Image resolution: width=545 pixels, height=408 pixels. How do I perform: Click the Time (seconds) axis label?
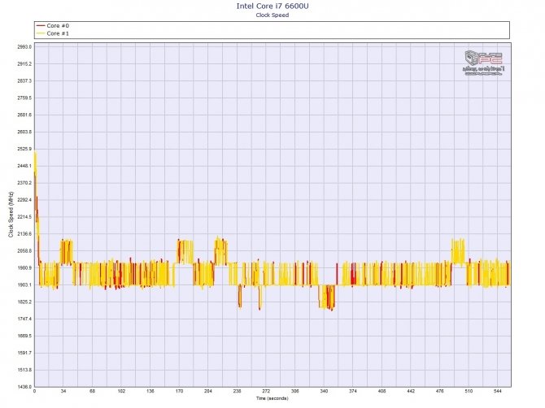tap(272, 398)
